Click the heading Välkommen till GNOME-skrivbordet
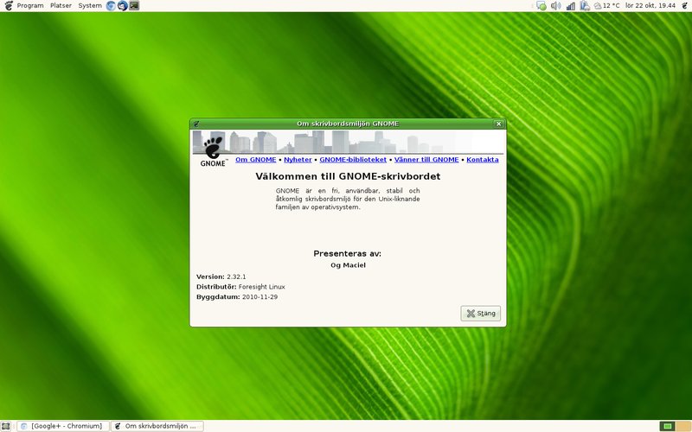This screenshot has height=432, width=692. click(x=348, y=176)
